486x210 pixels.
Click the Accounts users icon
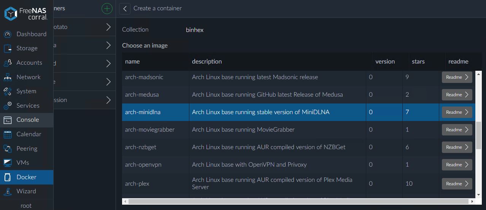(8, 63)
